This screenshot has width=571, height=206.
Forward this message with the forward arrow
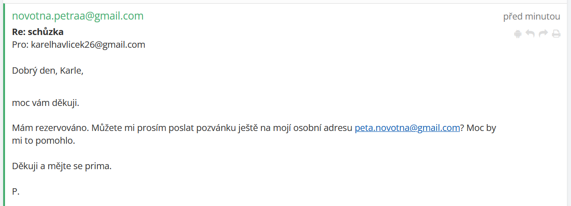543,34
